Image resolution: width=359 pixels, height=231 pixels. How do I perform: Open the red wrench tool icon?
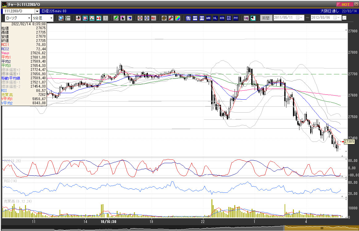171,18
